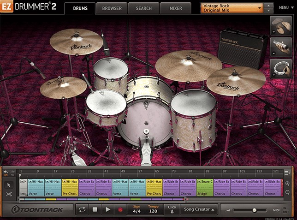The height and width of the screenshot is (220, 297).
Task: Click the master volume slider knob
Action: 254,210
